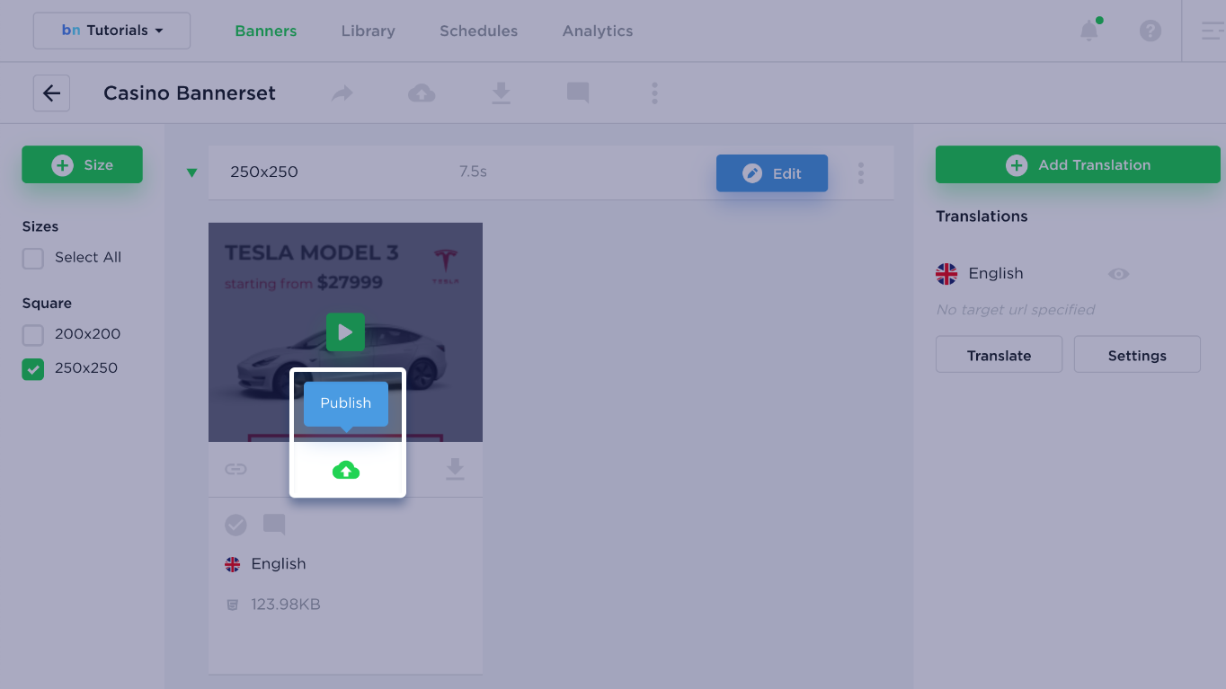Switch to the Banners tab
This screenshot has width=1226, height=689.
(x=266, y=31)
